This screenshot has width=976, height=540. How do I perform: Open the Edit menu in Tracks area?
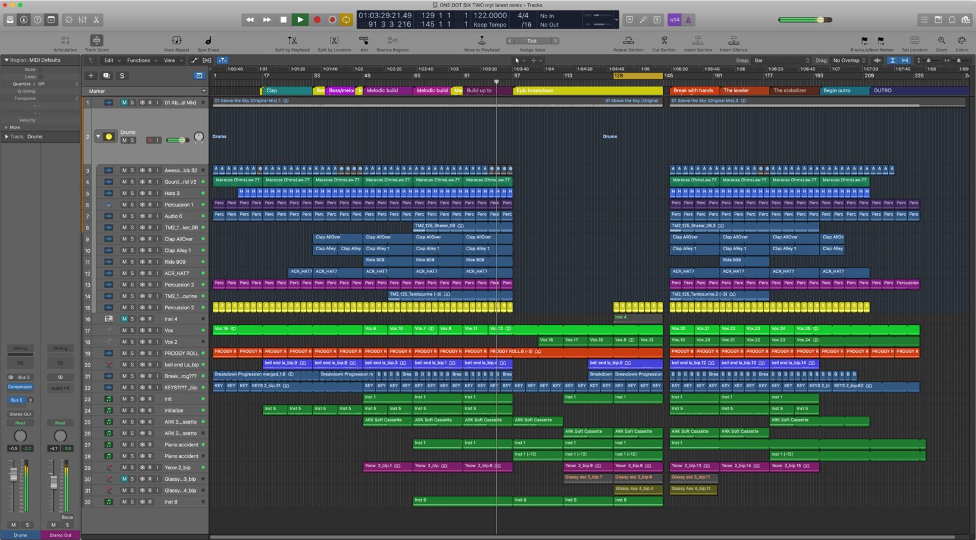point(112,60)
